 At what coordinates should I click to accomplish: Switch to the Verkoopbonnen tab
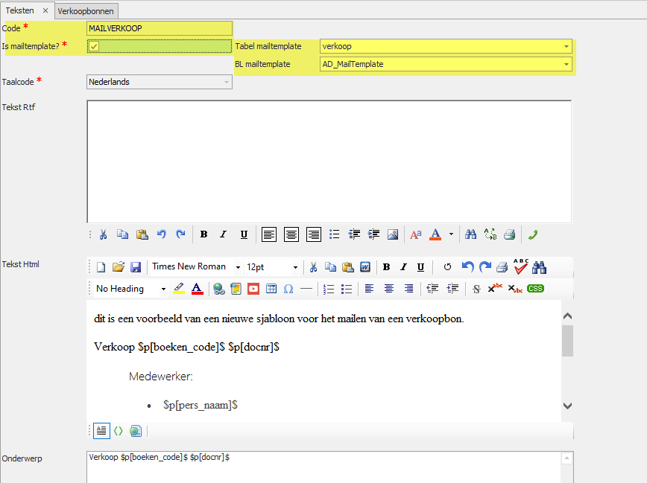click(x=88, y=10)
